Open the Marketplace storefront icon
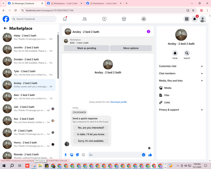 coord(124,19)
